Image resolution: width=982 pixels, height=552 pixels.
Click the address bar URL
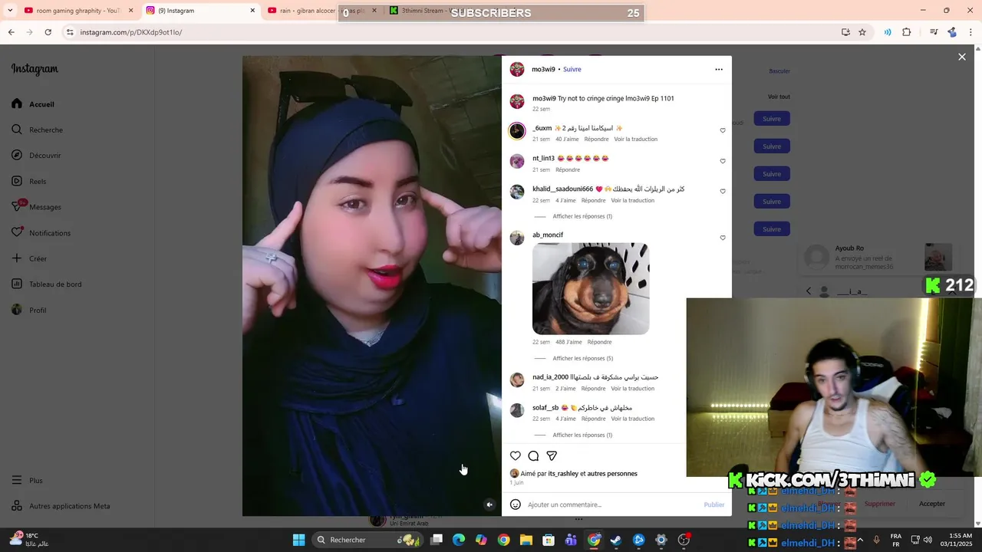(131, 32)
